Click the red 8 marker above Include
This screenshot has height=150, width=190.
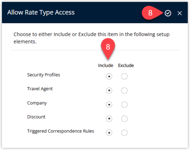(x=108, y=48)
